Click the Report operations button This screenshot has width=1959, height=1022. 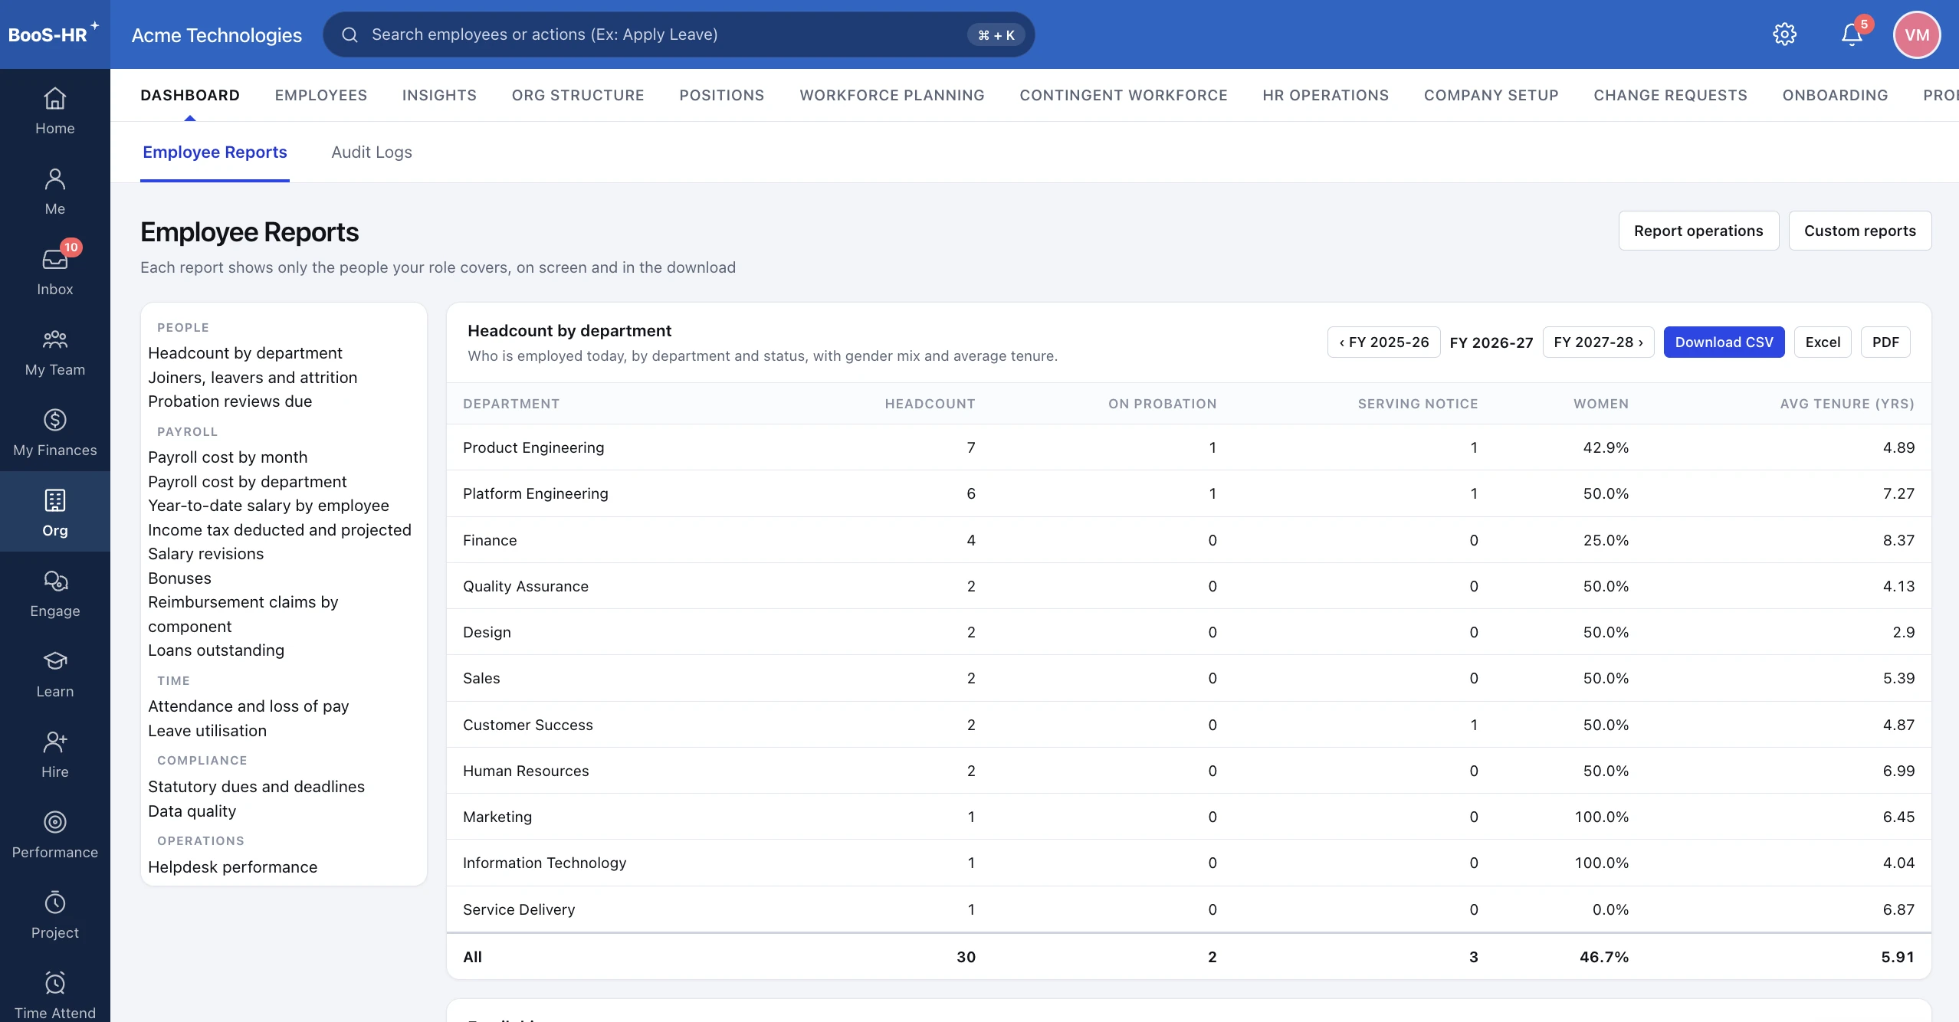click(1698, 231)
